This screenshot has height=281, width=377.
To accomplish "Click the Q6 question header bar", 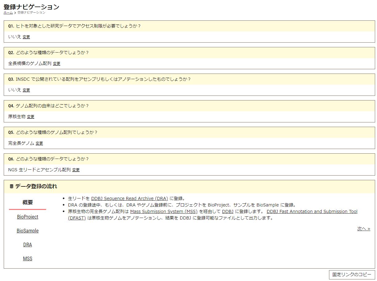I will tap(189, 159).
